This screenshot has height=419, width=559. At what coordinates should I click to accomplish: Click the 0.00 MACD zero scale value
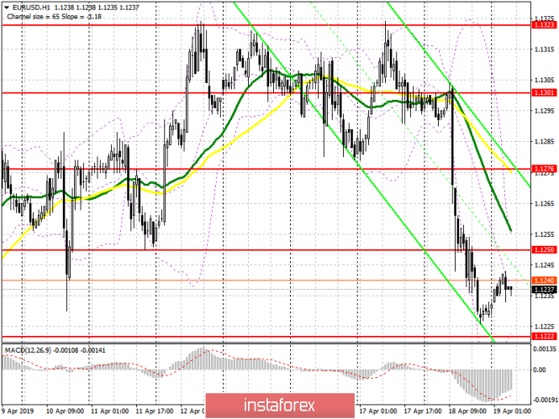click(x=540, y=369)
